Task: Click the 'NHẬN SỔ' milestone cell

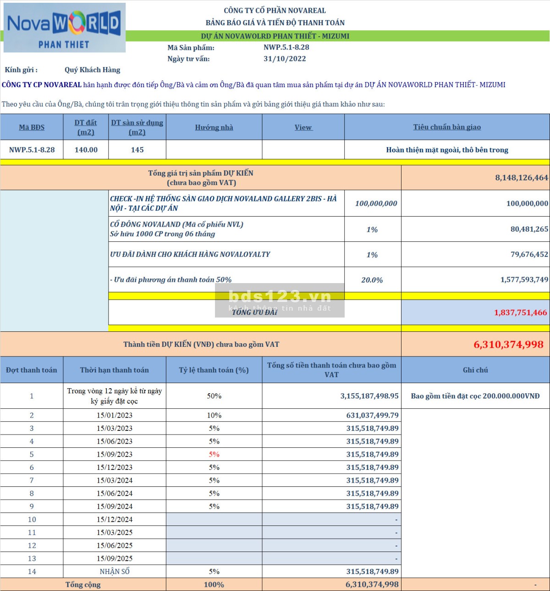Action: point(115,572)
